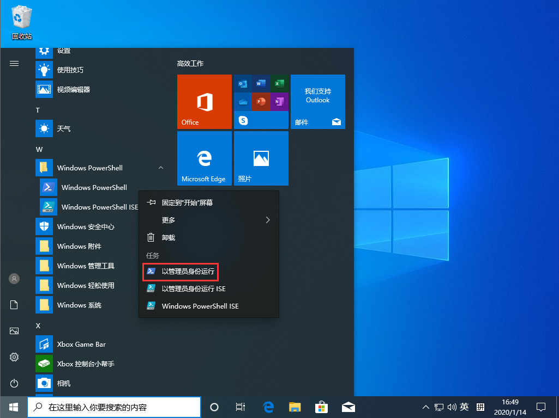This screenshot has width=559, height=418.
Task: Open the 照片 tile
Action: [x=261, y=158]
